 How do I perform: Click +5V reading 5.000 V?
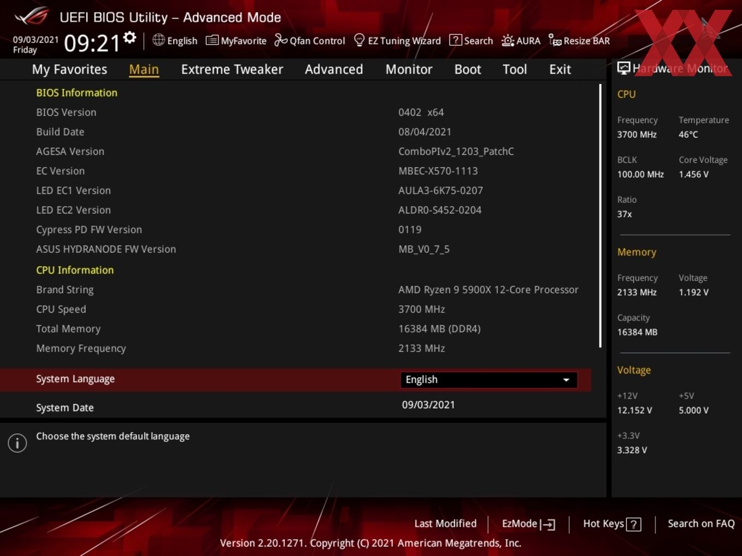pyautogui.click(x=693, y=410)
